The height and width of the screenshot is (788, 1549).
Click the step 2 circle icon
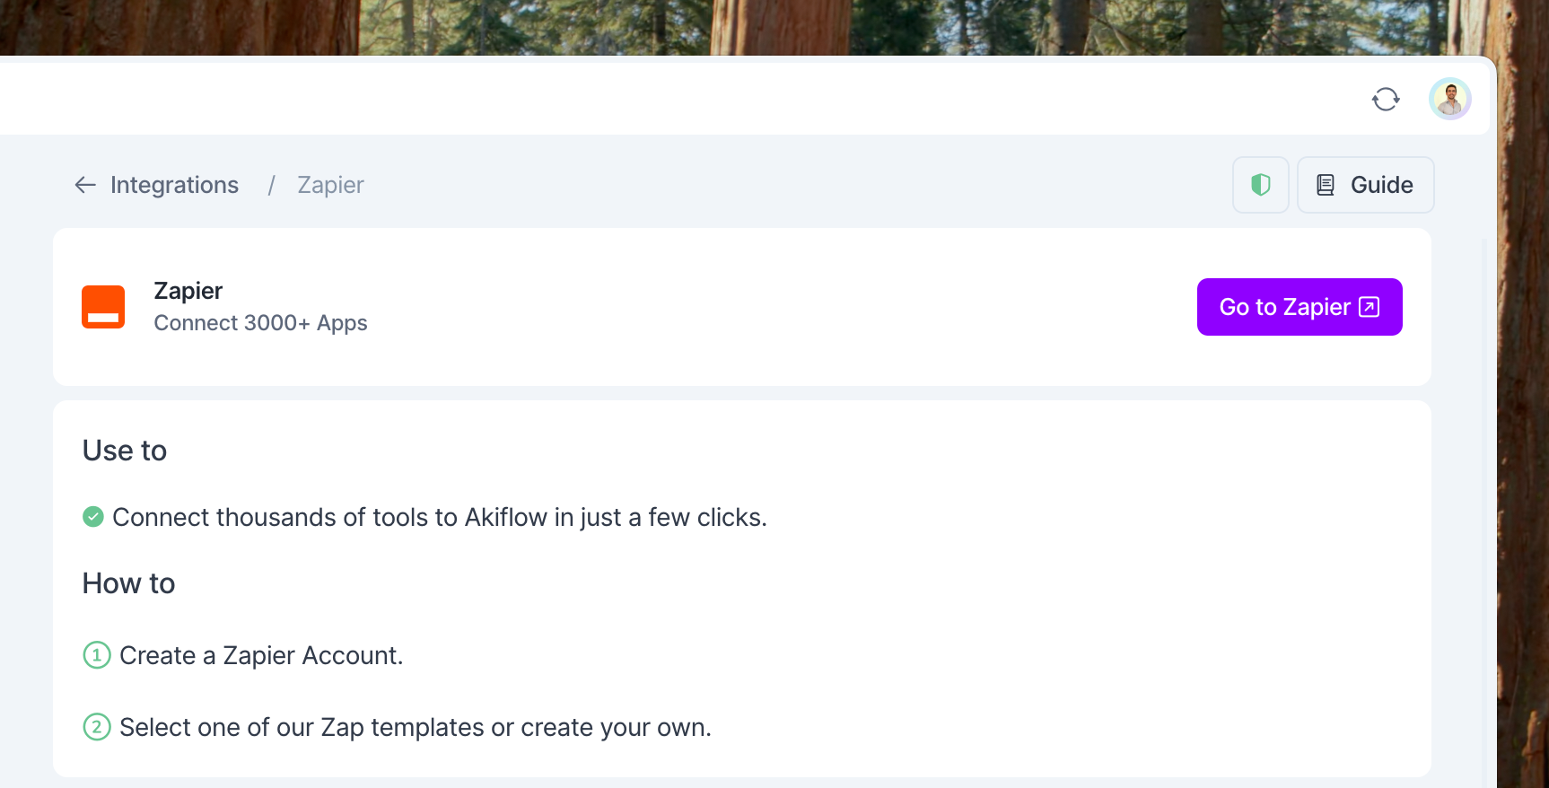pyautogui.click(x=97, y=727)
